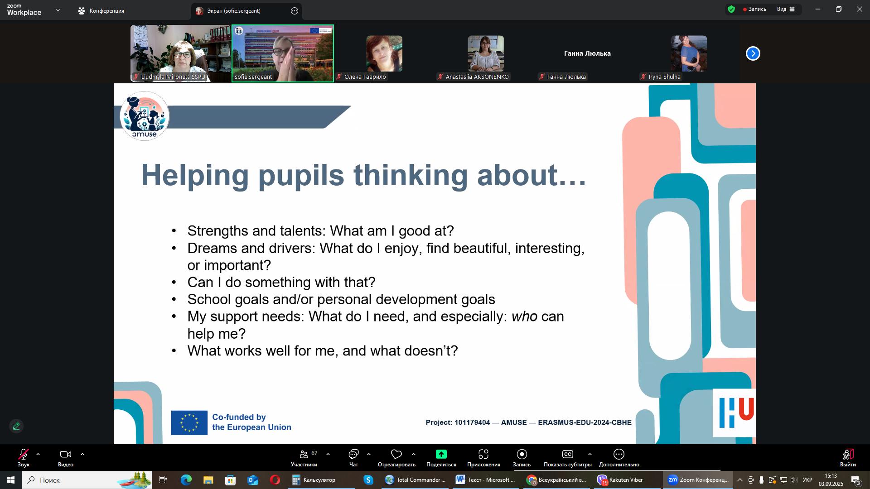Open the Chat panel

click(x=353, y=454)
